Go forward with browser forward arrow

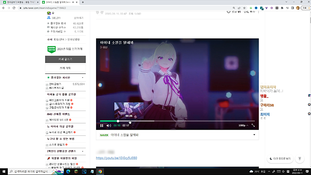coord(9,8)
